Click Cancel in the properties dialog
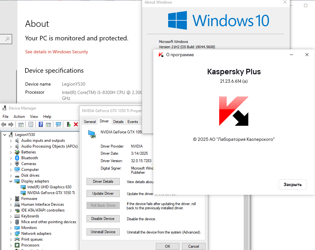 [x=194, y=246]
